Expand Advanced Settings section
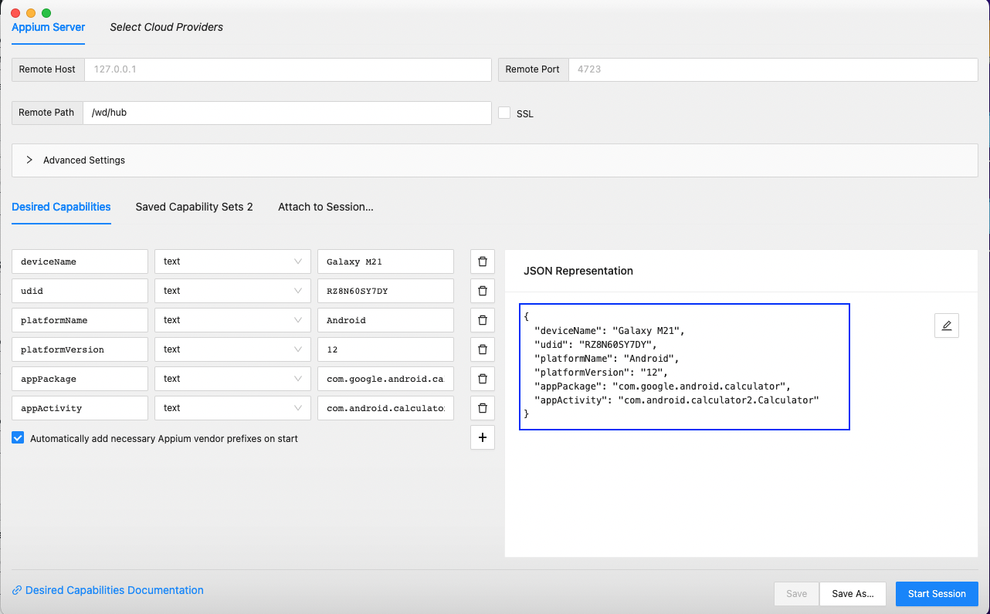 pyautogui.click(x=494, y=160)
